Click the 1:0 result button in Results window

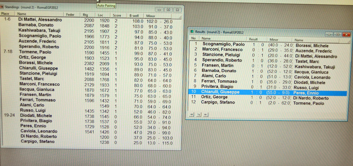click(191, 115)
